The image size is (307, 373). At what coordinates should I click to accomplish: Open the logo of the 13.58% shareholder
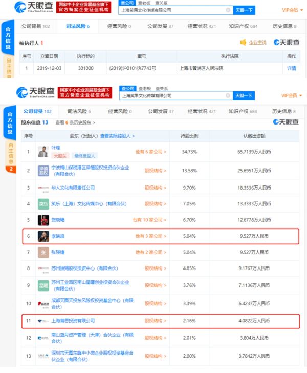click(x=43, y=171)
